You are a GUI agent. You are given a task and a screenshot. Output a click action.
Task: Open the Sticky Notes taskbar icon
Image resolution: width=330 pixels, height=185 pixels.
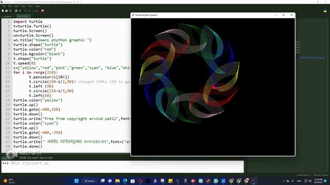(x=171, y=181)
